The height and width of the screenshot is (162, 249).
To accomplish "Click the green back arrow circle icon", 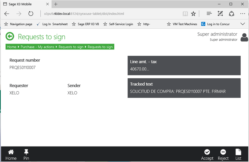I will click(10, 37).
